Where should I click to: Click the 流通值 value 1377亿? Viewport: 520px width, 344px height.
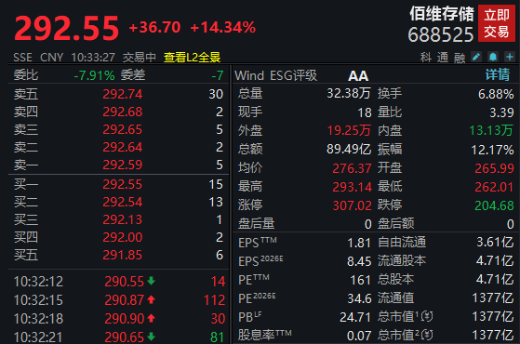tap(493, 298)
